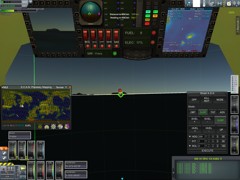Decrease PIT with the minus stepper
The width and height of the screenshot is (240, 180).
209,141
